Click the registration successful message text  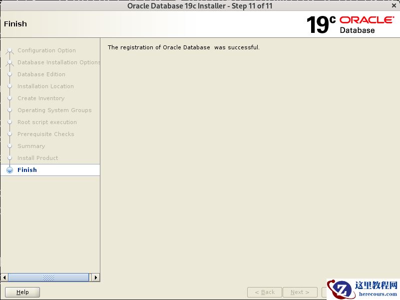pos(183,47)
